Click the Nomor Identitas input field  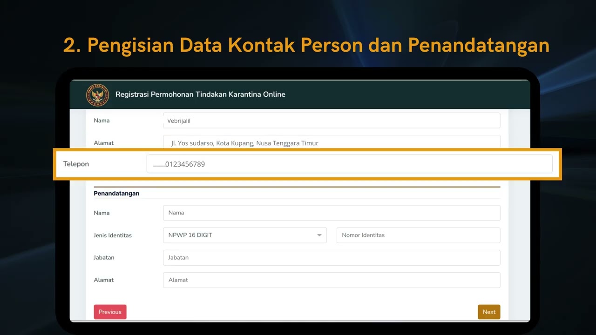point(418,235)
